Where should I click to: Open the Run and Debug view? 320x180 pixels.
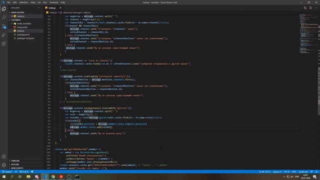pos(3,35)
